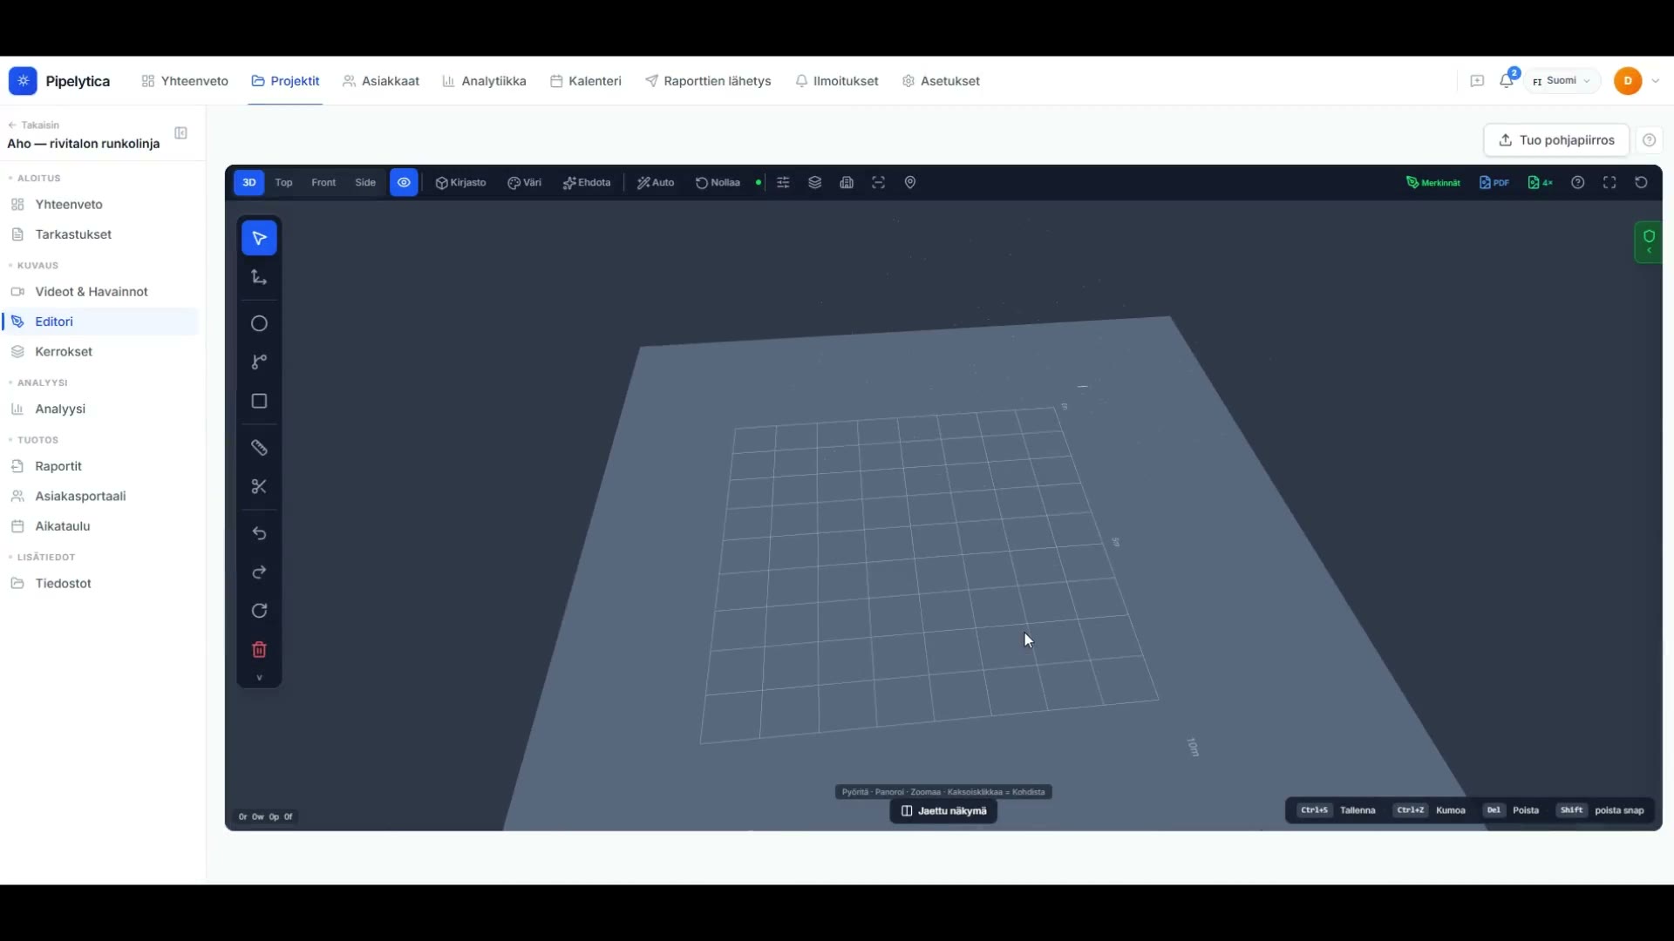This screenshot has width=1674, height=941.
Task: Go back via the Takaisin link
Action: tap(34, 125)
